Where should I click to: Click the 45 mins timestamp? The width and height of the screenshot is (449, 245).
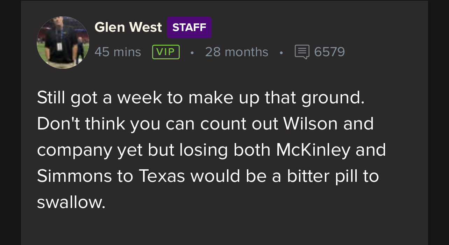[117, 52]
